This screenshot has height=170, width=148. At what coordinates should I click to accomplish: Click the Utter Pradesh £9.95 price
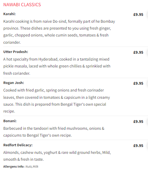click(138, 52)
